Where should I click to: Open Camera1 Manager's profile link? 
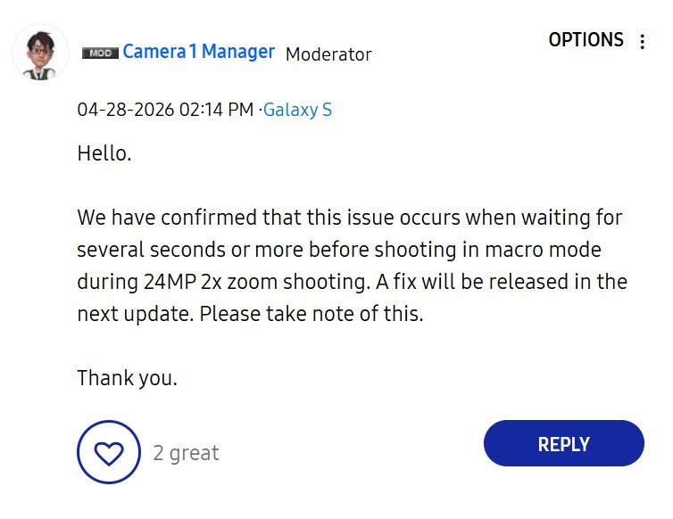point(198,52)
